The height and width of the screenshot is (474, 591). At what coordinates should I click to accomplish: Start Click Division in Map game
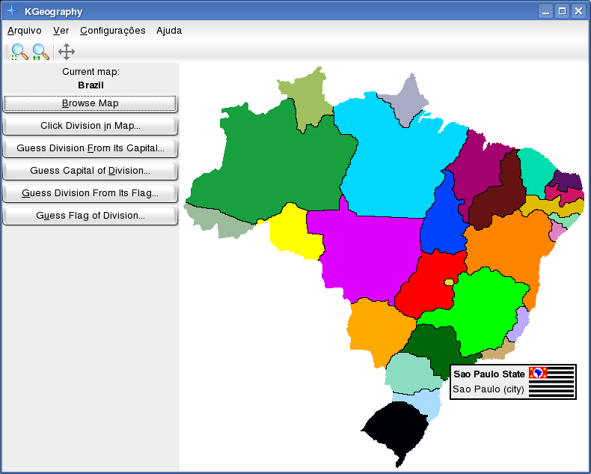90,126
